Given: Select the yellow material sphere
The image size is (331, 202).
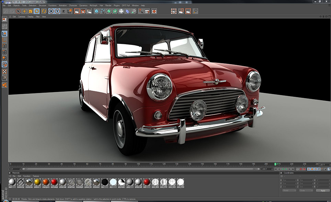Looking at the screenshot, I should [37, 182].
